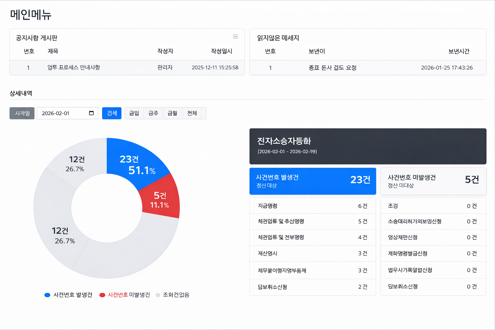Click the blue legend dot for 사건번호 발생건

pyautogui.click(x=47, y=295)
